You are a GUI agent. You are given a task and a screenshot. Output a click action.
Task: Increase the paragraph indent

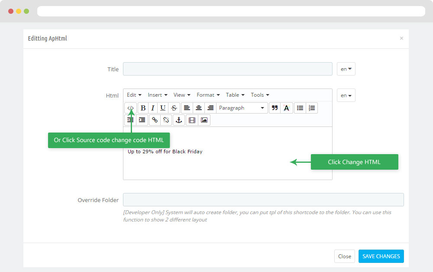142,120
